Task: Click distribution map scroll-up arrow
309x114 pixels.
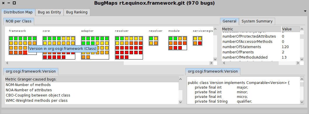Action: 215,29
